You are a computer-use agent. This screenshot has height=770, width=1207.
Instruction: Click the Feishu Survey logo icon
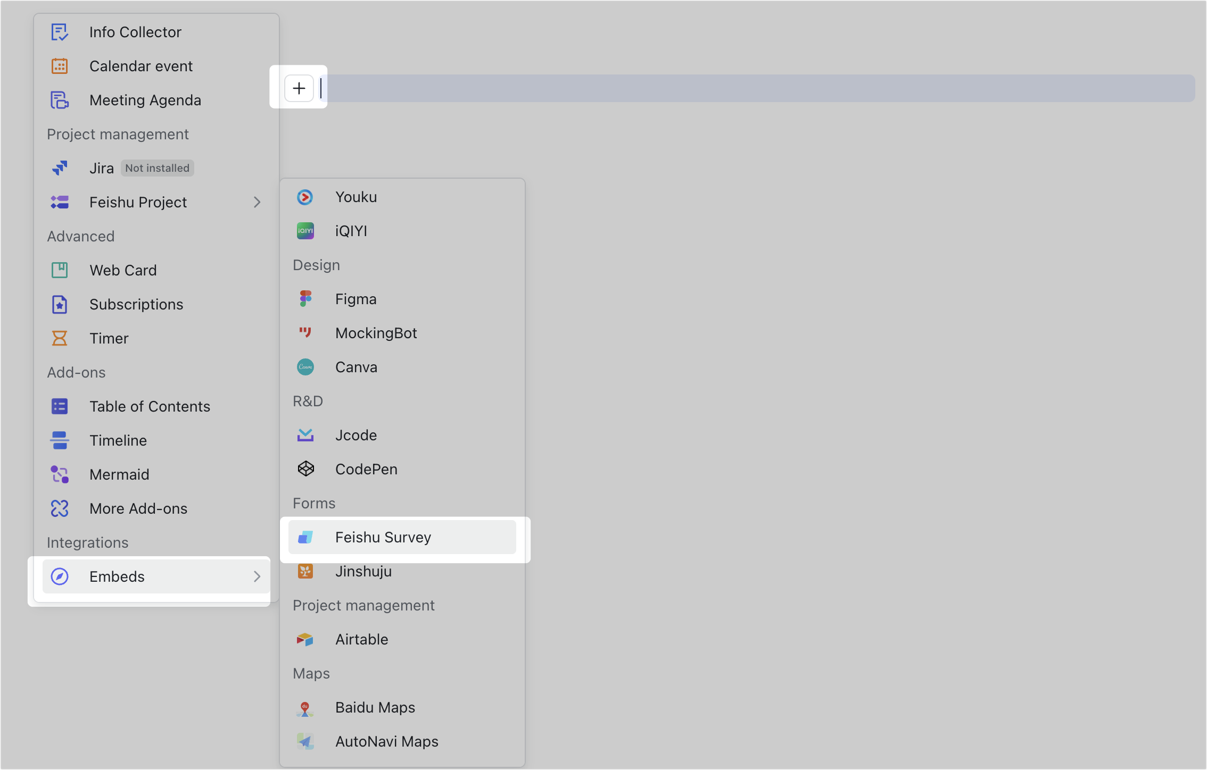(x=305, y=537)
